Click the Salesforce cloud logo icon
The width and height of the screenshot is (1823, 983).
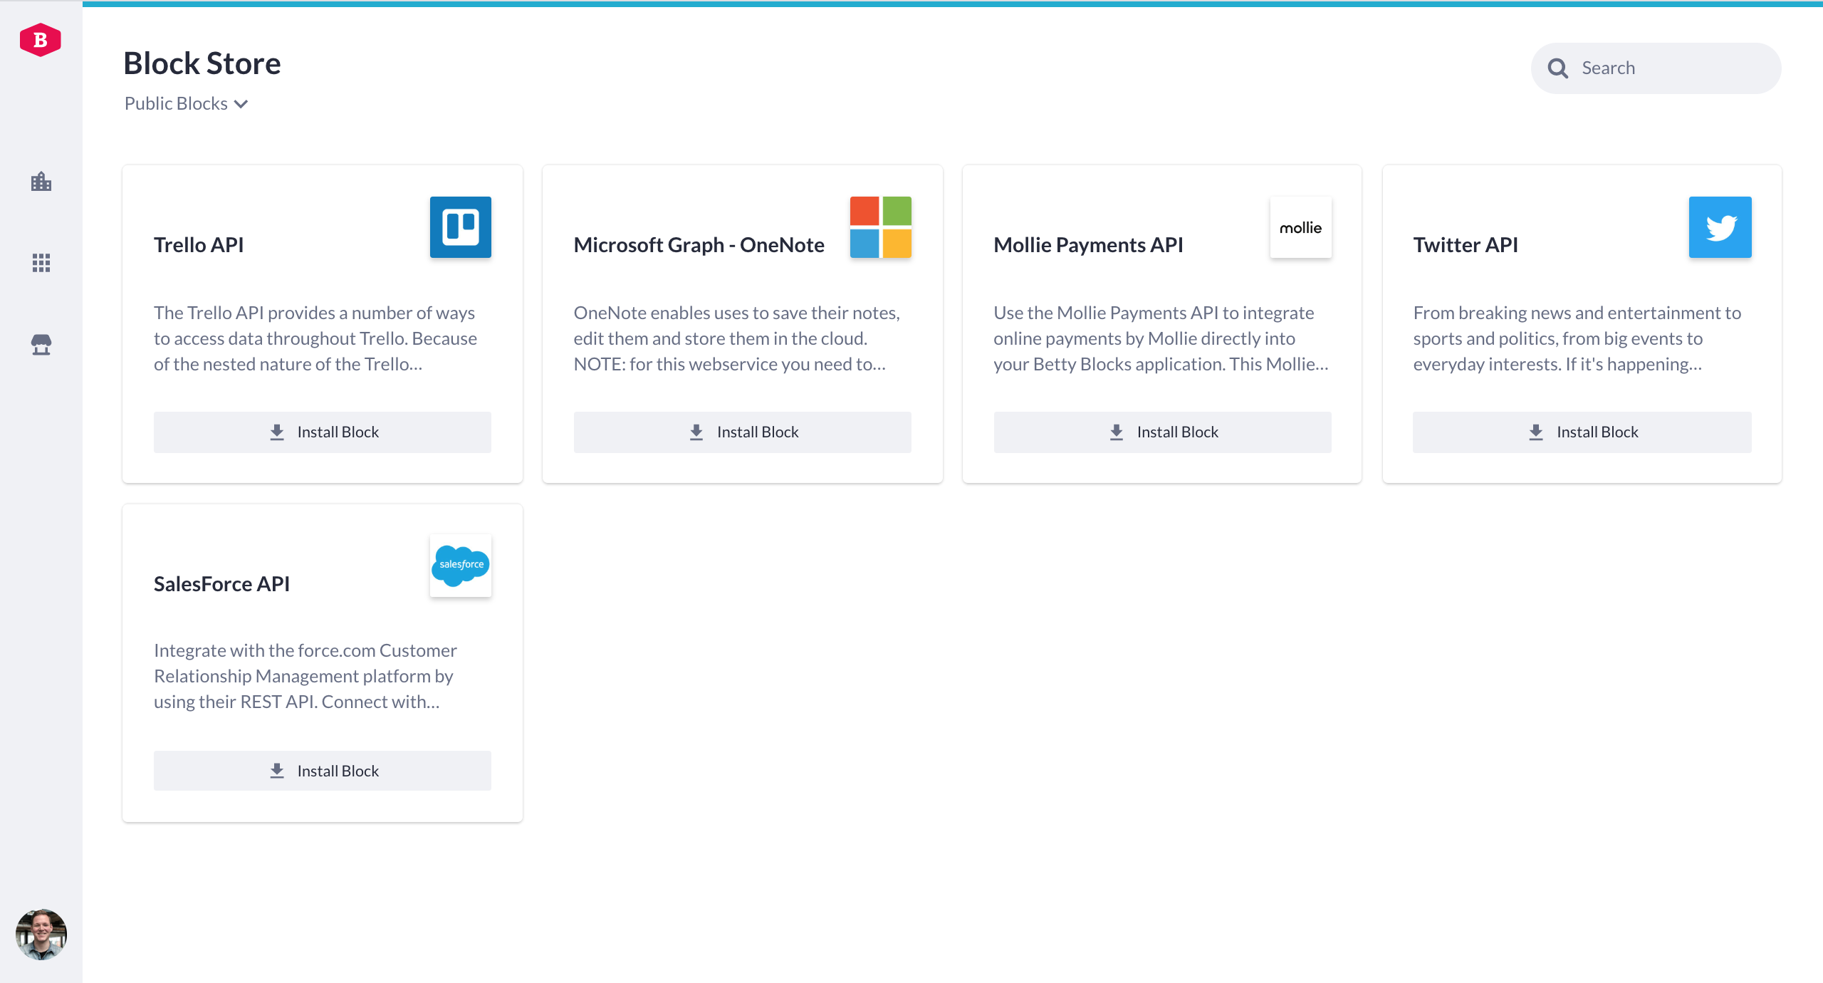point(461,566)
